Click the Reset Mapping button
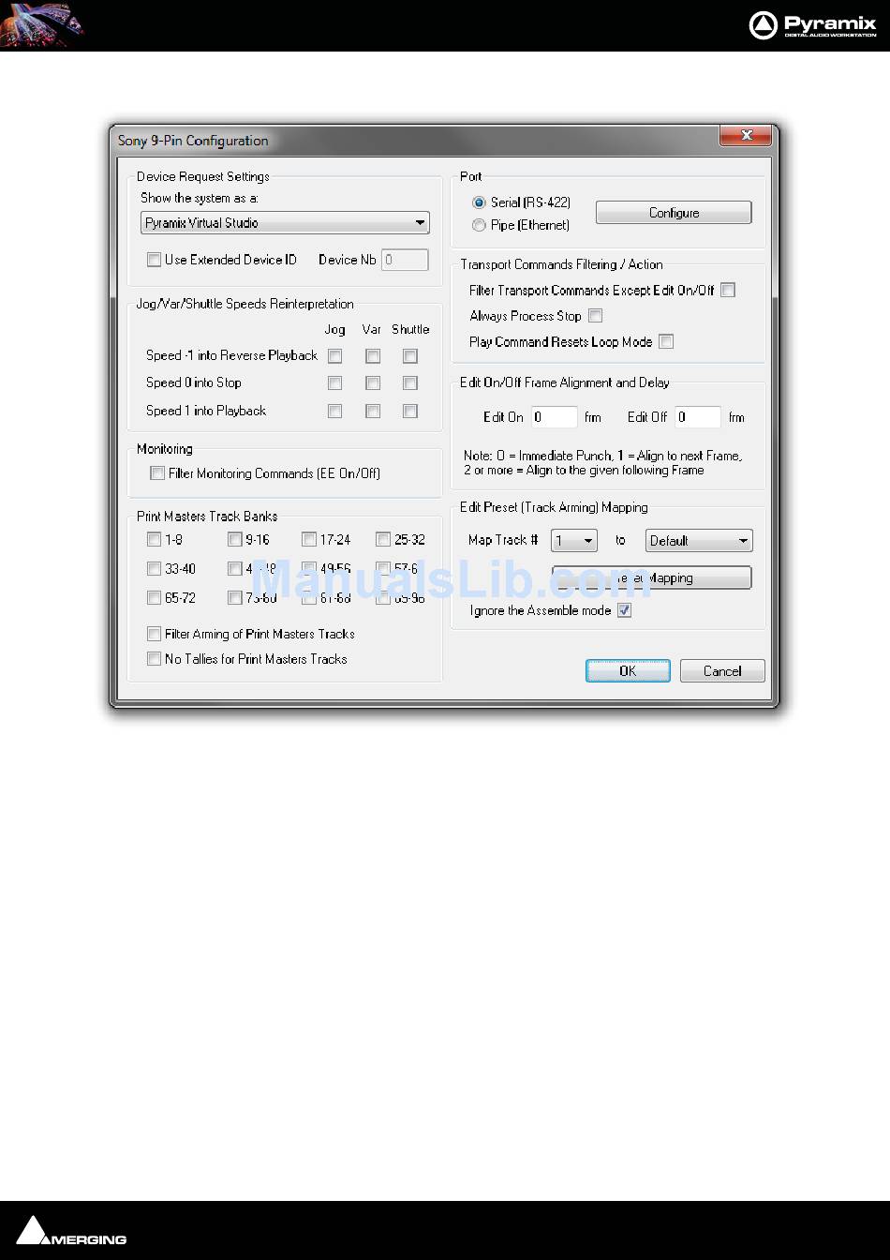This screenshot has height=1260, width=890. (651, 577)
